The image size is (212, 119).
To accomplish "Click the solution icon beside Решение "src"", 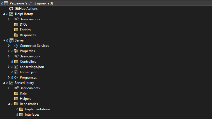I will (x=6, y=3).
